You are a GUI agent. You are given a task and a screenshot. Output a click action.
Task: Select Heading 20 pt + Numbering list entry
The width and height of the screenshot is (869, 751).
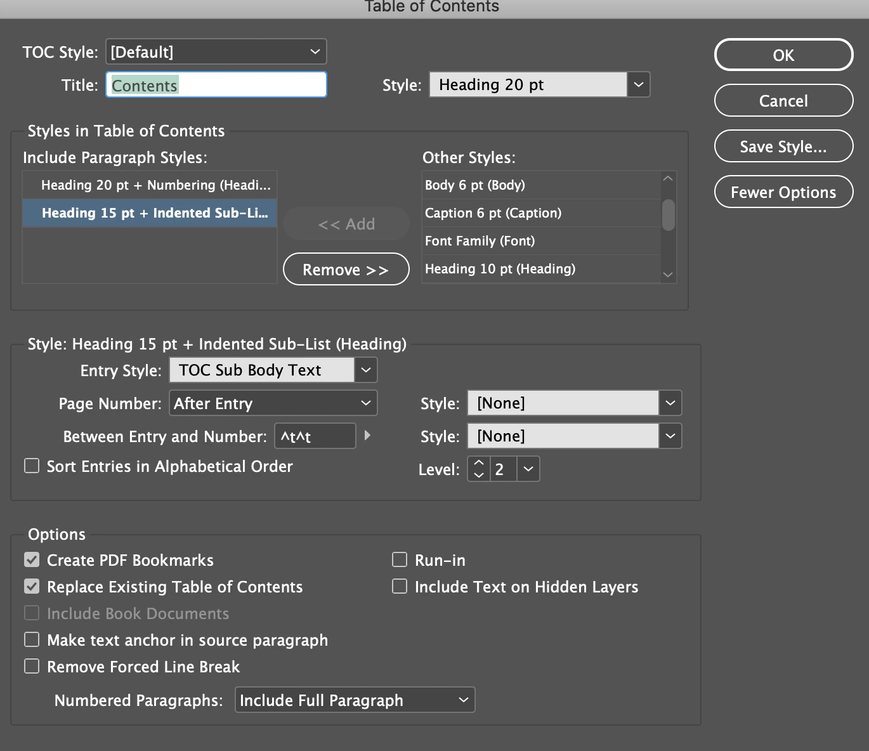tap(150, 185)
